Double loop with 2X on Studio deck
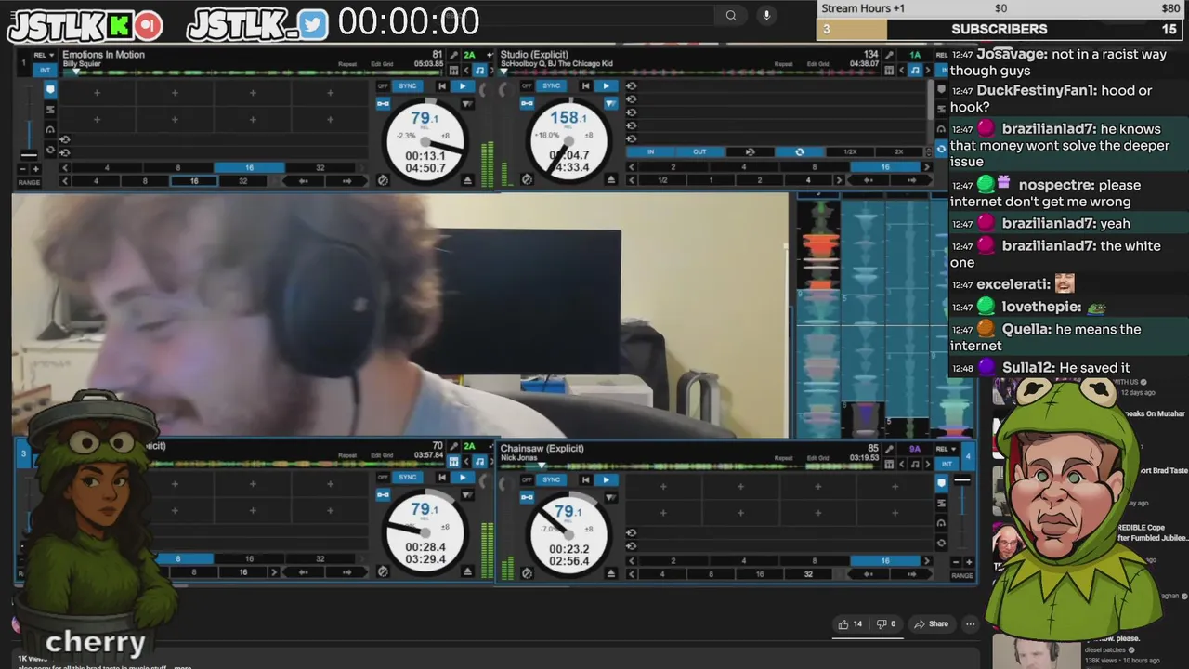Viewport: 1189px width, 669px height. point(898,151)
